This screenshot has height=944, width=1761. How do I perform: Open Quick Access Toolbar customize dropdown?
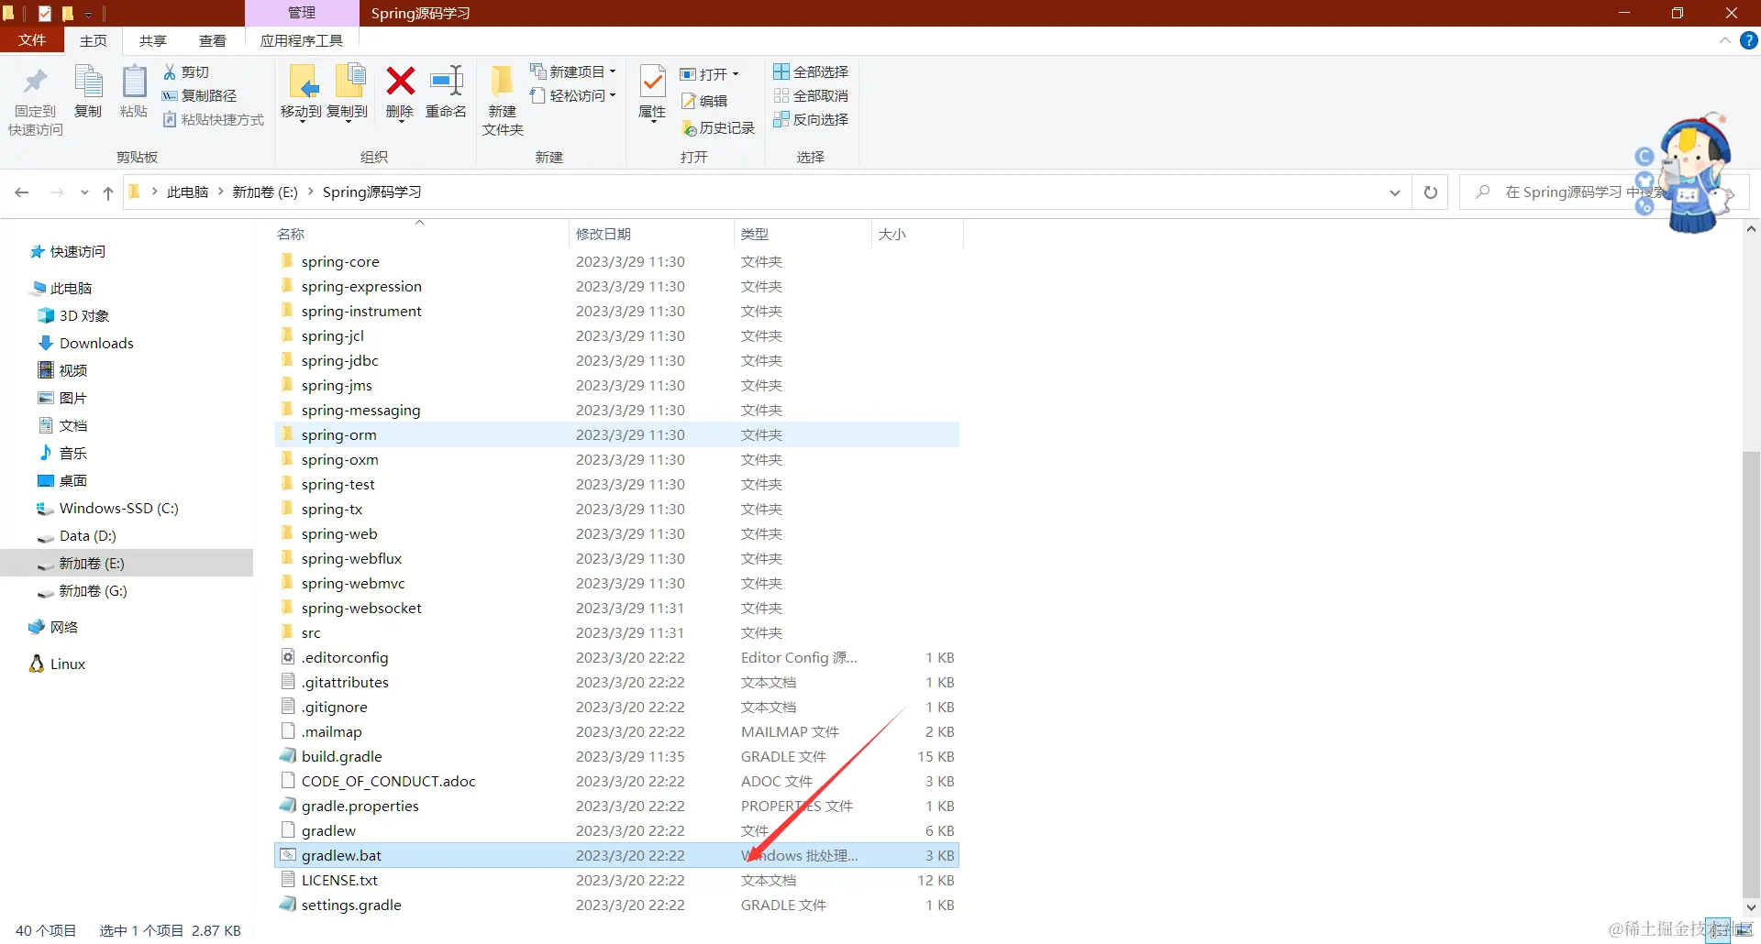point(89,14)
